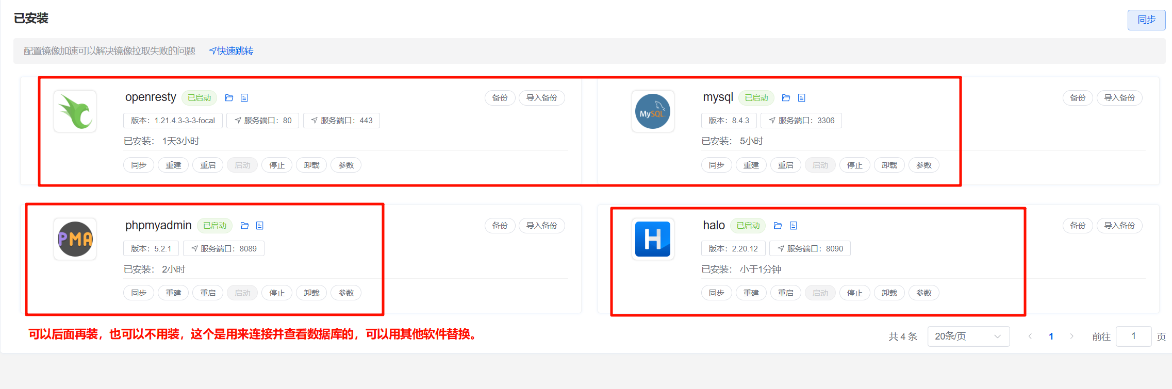Restart the mysql application
This screenshot has height=389, width=1172.
pos(785,165)
